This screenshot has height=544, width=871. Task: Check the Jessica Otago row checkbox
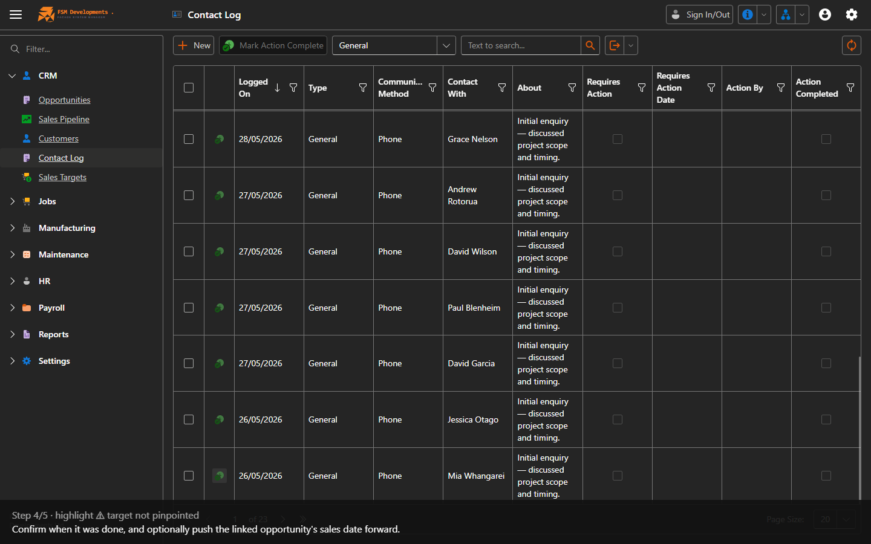pos(189,419)
